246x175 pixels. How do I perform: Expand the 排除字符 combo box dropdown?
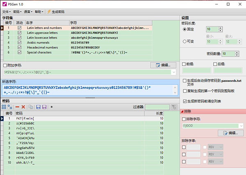point(241,126)
